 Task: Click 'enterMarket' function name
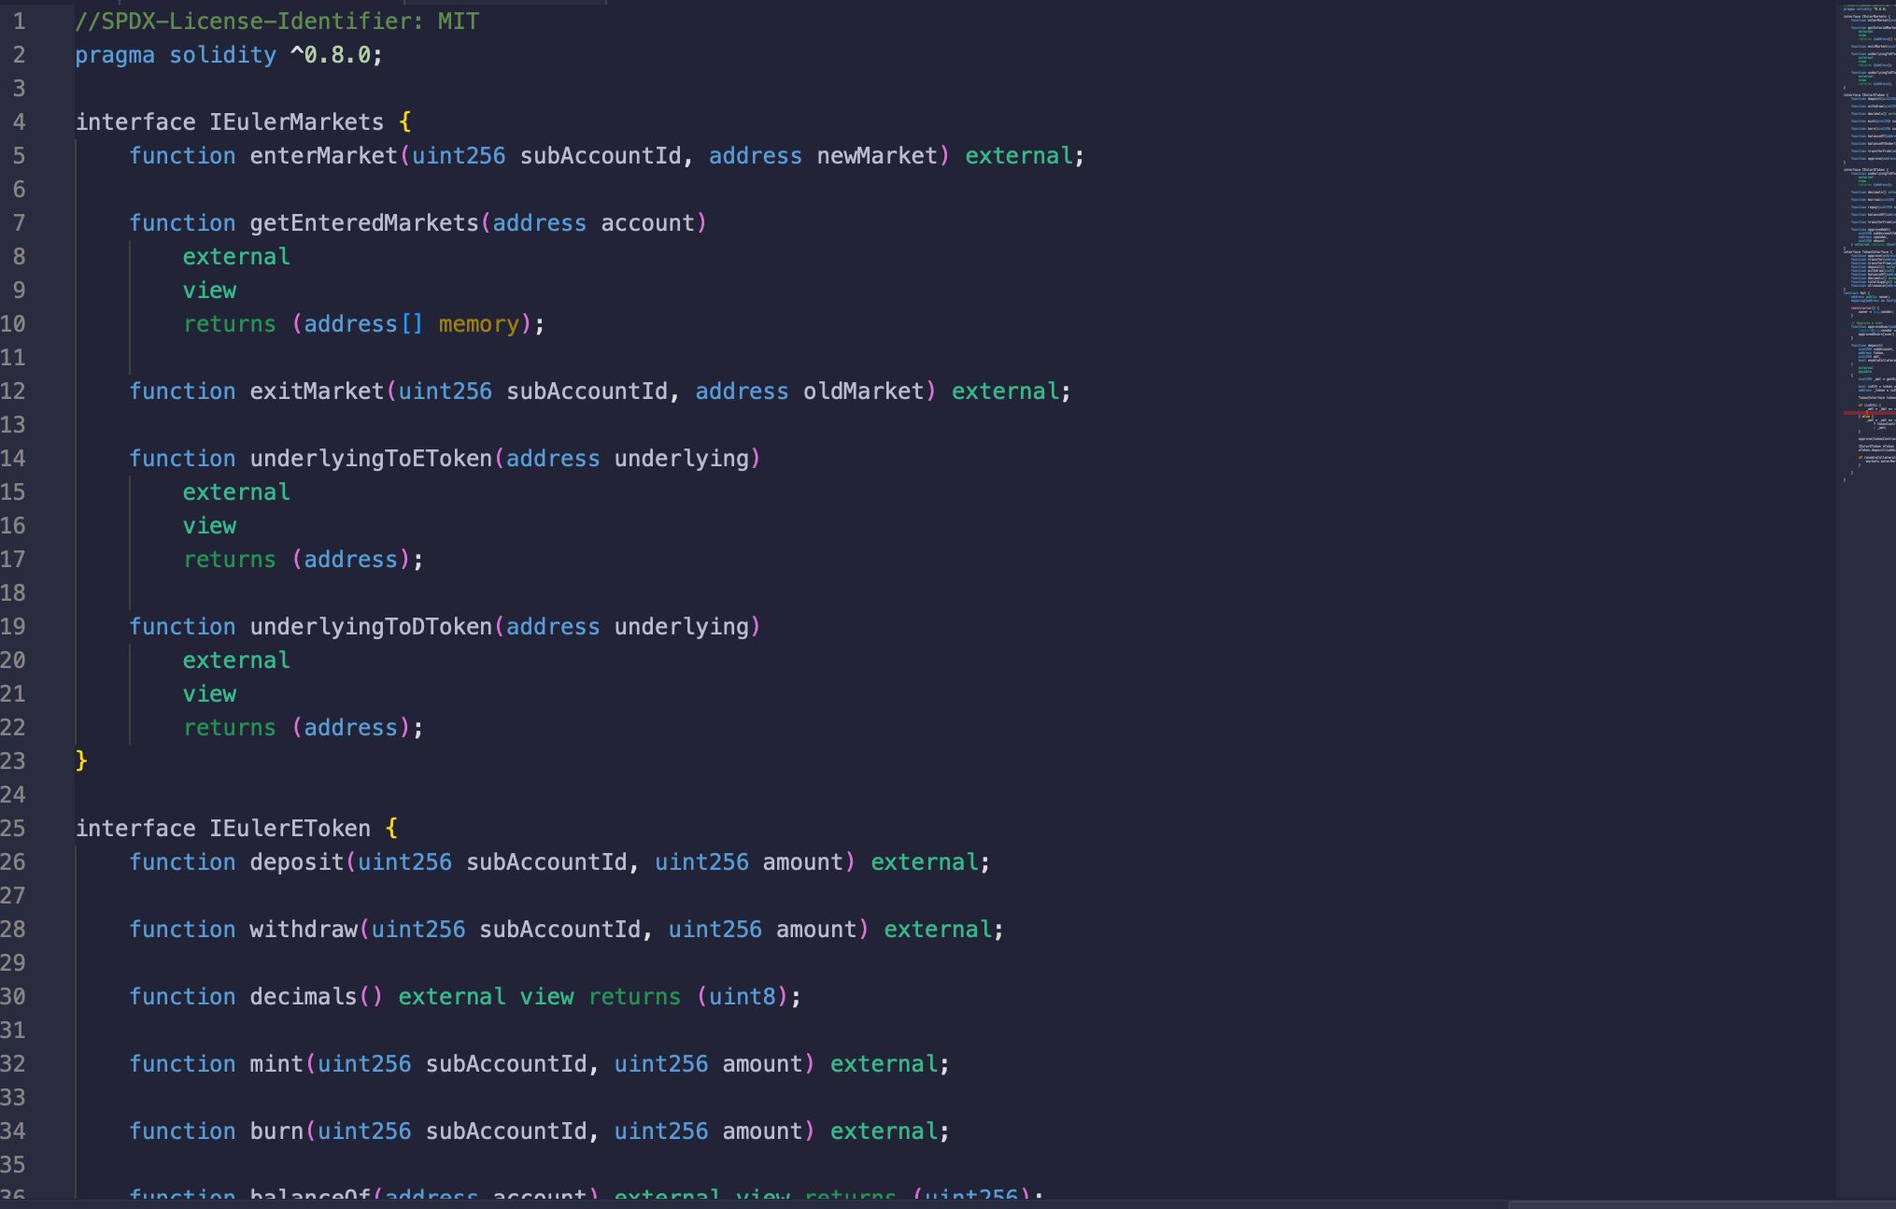(324, 155)
